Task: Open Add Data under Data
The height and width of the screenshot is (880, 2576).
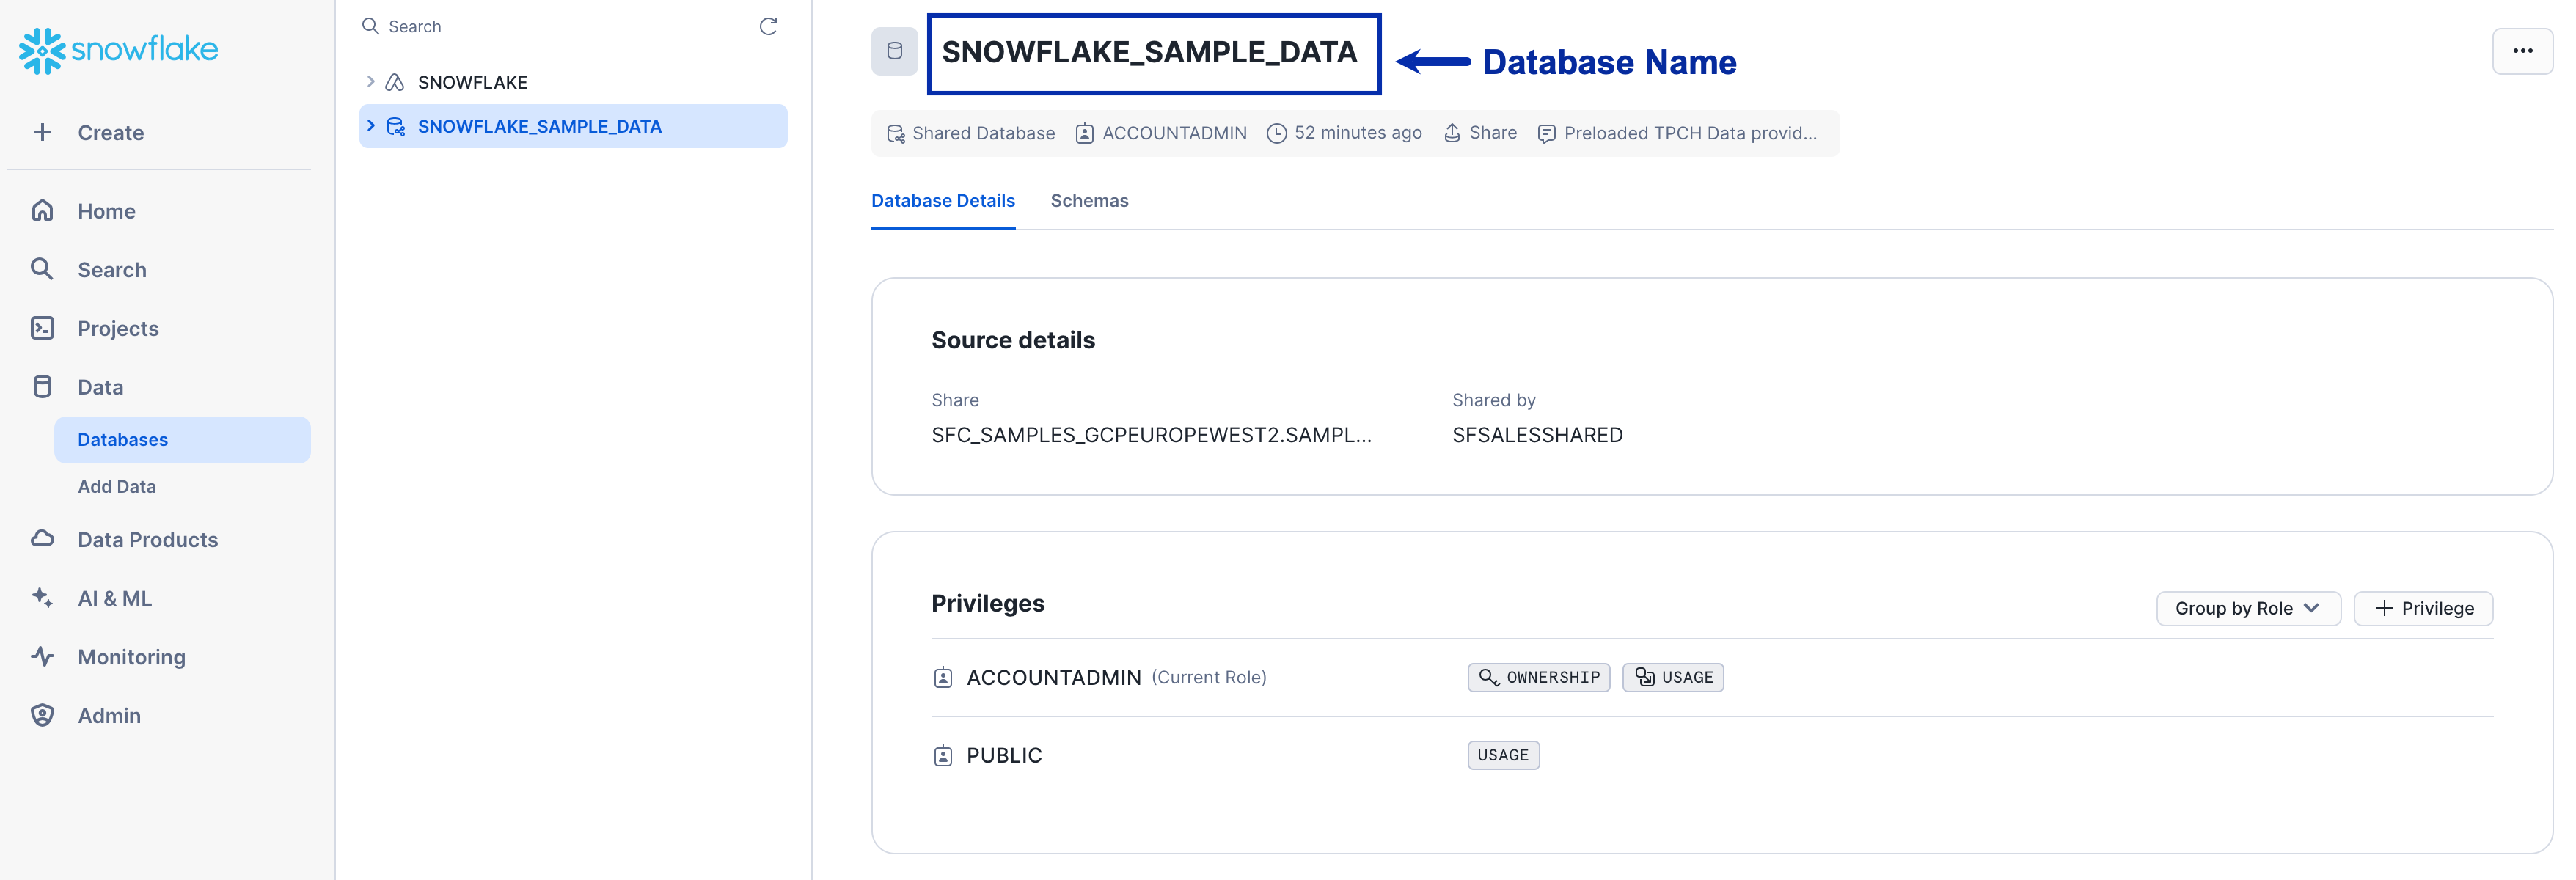Action: tap(117, 486)
